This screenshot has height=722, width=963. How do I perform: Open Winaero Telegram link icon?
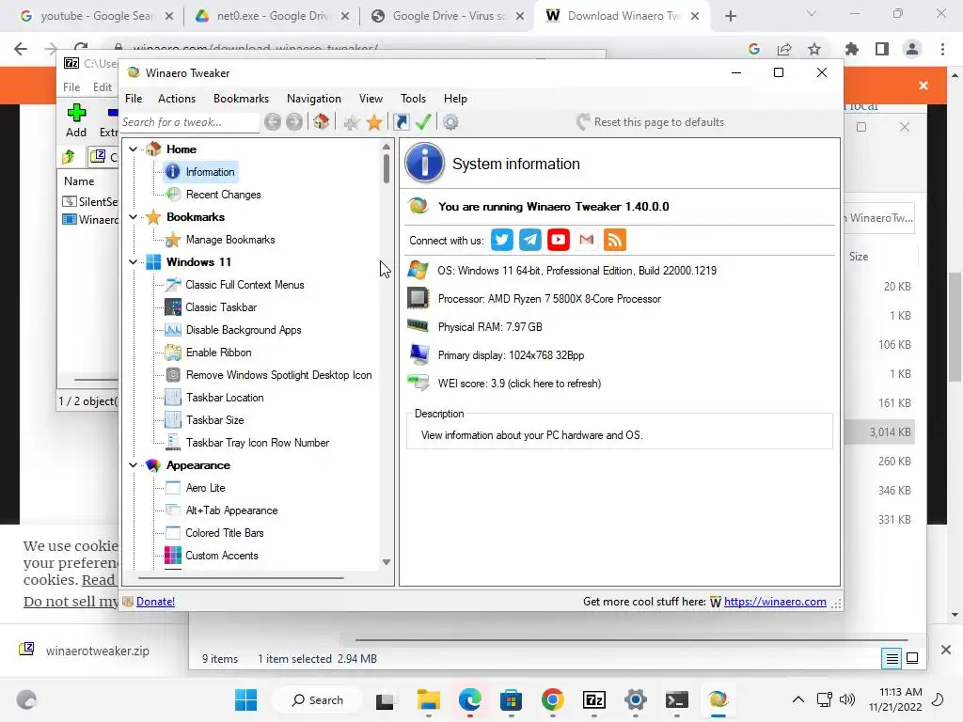[x=530, y=240]
